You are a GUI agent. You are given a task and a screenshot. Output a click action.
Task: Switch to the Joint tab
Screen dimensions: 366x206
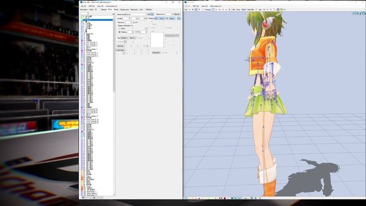click(141, 10)
